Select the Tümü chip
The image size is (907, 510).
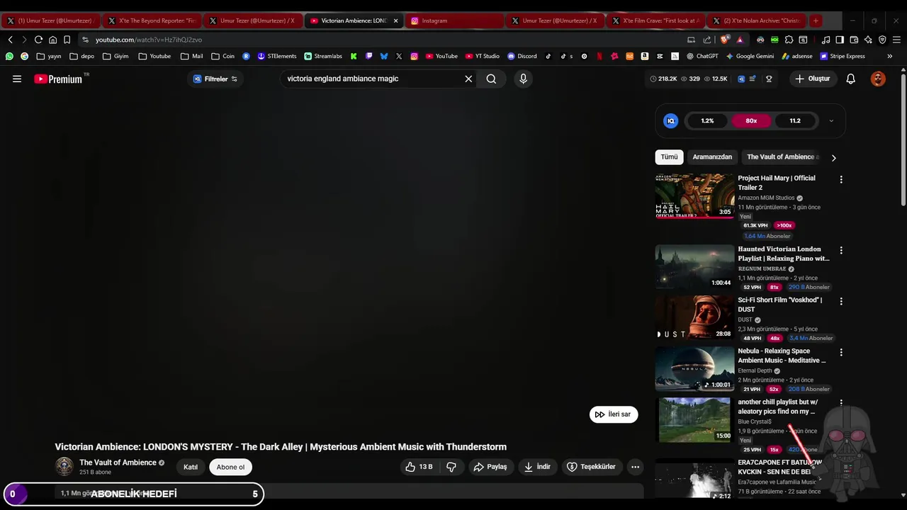click(x=670, y=157)
